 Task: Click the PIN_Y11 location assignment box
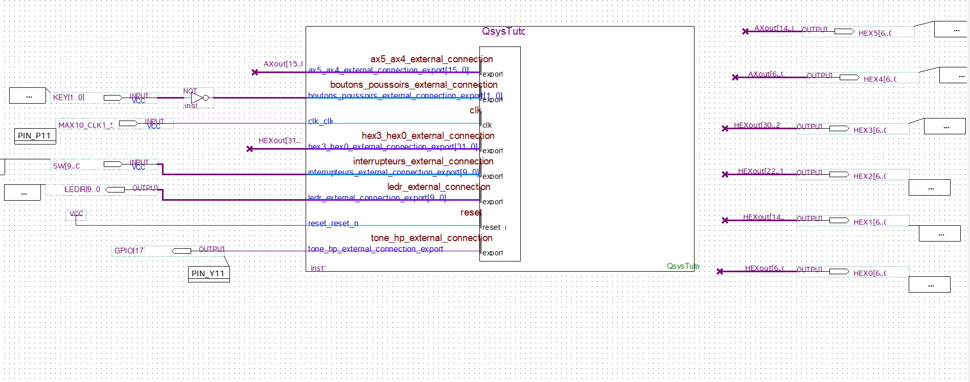(209, 274)
